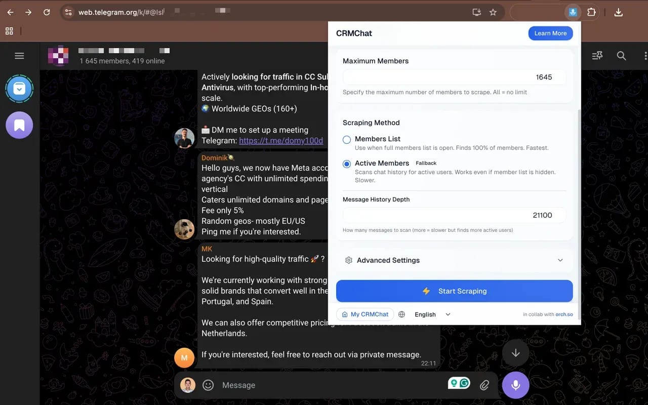The height and width of the screenshot is (405, 648).
Task: Expand the Advanced Settings section
Action: pos(454,260)
